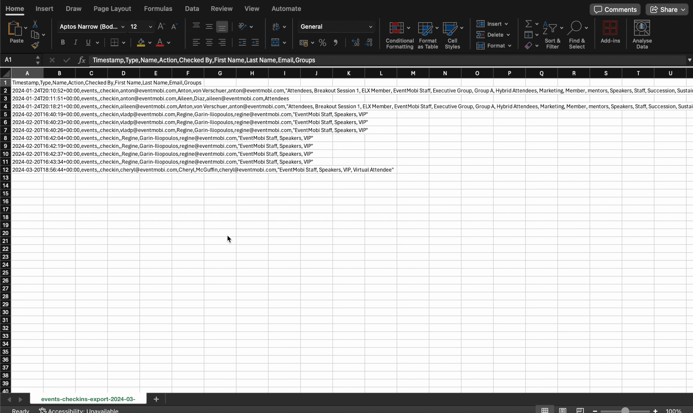
Task: Open the Review ribbon tab
Action: (x=221, y=8)
